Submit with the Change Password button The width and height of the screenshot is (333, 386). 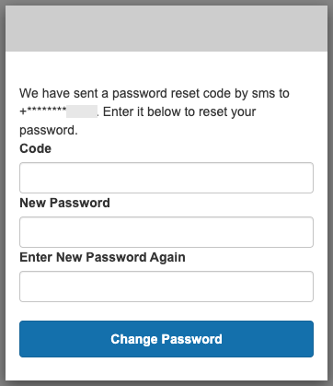click(166, 339)
